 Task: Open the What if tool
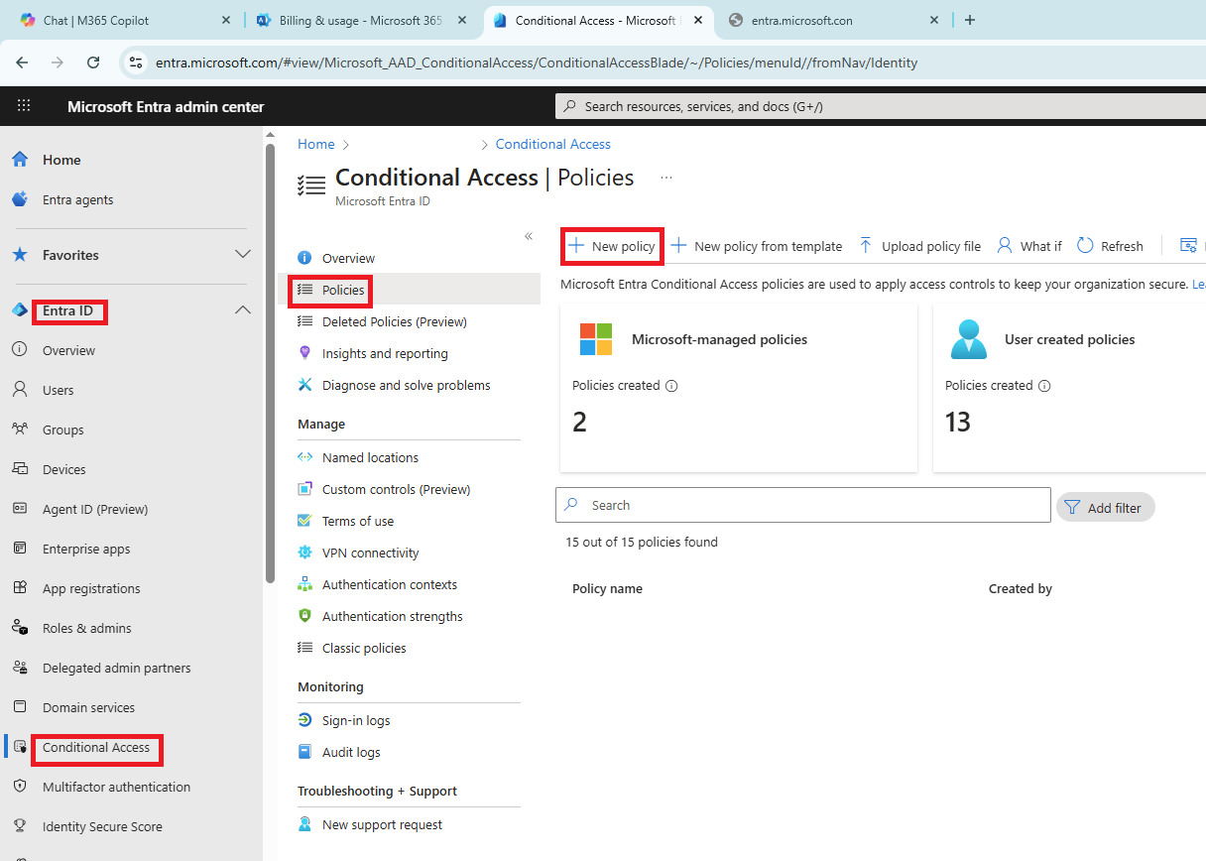[1029, 245]
